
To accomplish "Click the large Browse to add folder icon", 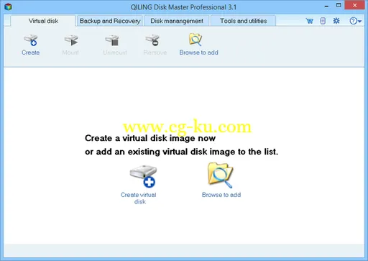I will [221, 175].
